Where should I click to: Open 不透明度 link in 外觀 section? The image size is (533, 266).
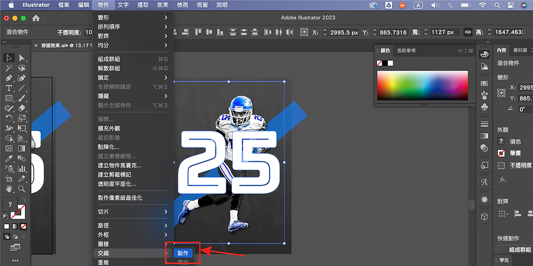pos(521,165)
